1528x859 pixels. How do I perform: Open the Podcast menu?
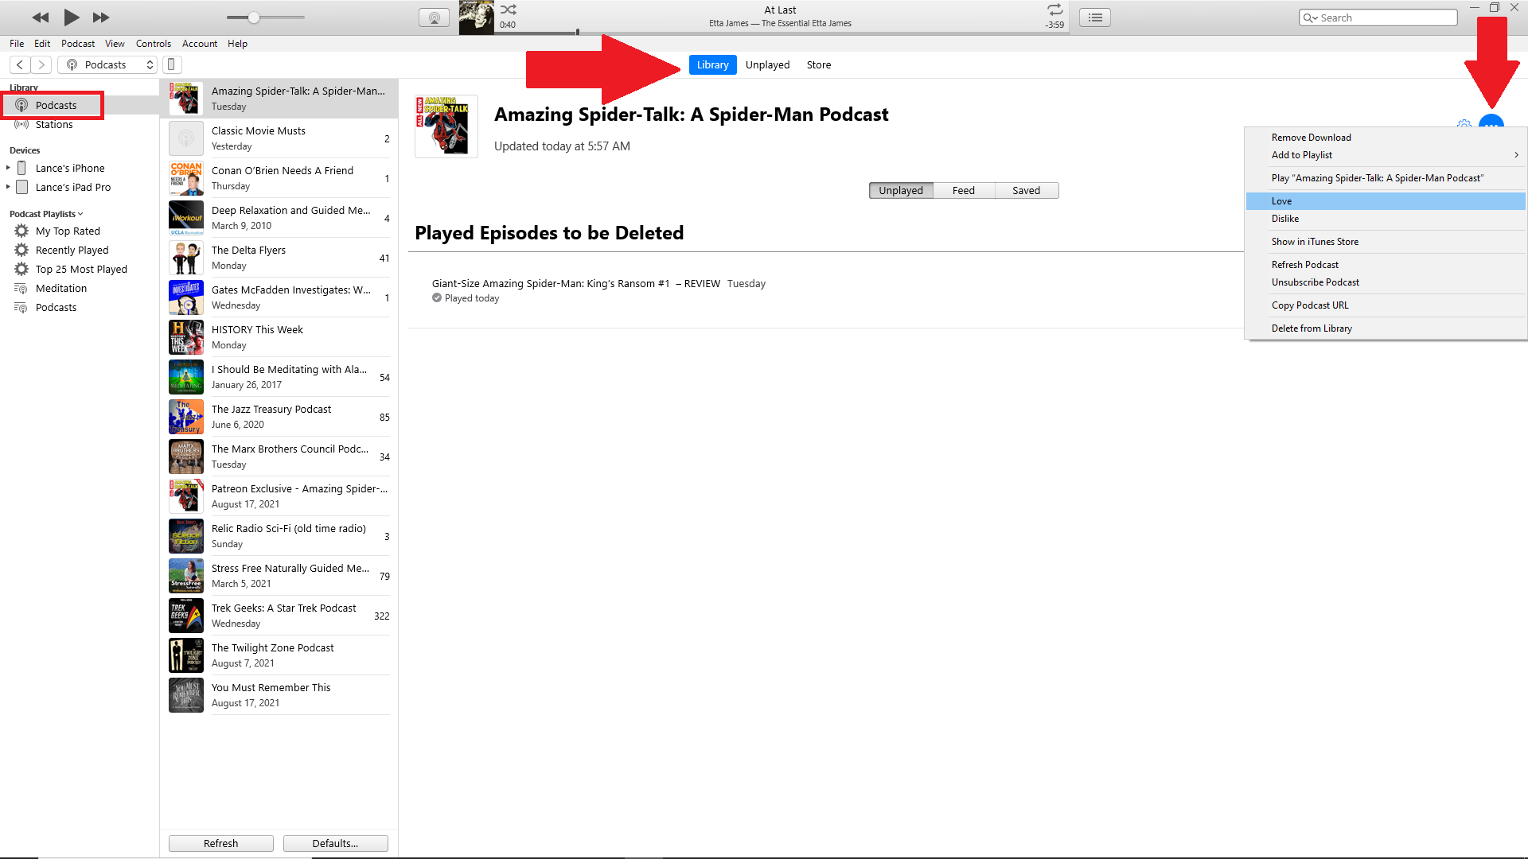click(x=78, y=44)
